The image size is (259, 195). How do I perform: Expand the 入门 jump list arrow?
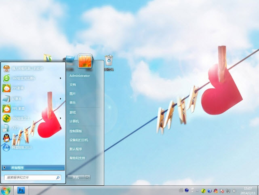pyautogui.click(x=61, y=128)
